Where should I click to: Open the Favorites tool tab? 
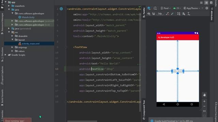(x=2, y=116)
